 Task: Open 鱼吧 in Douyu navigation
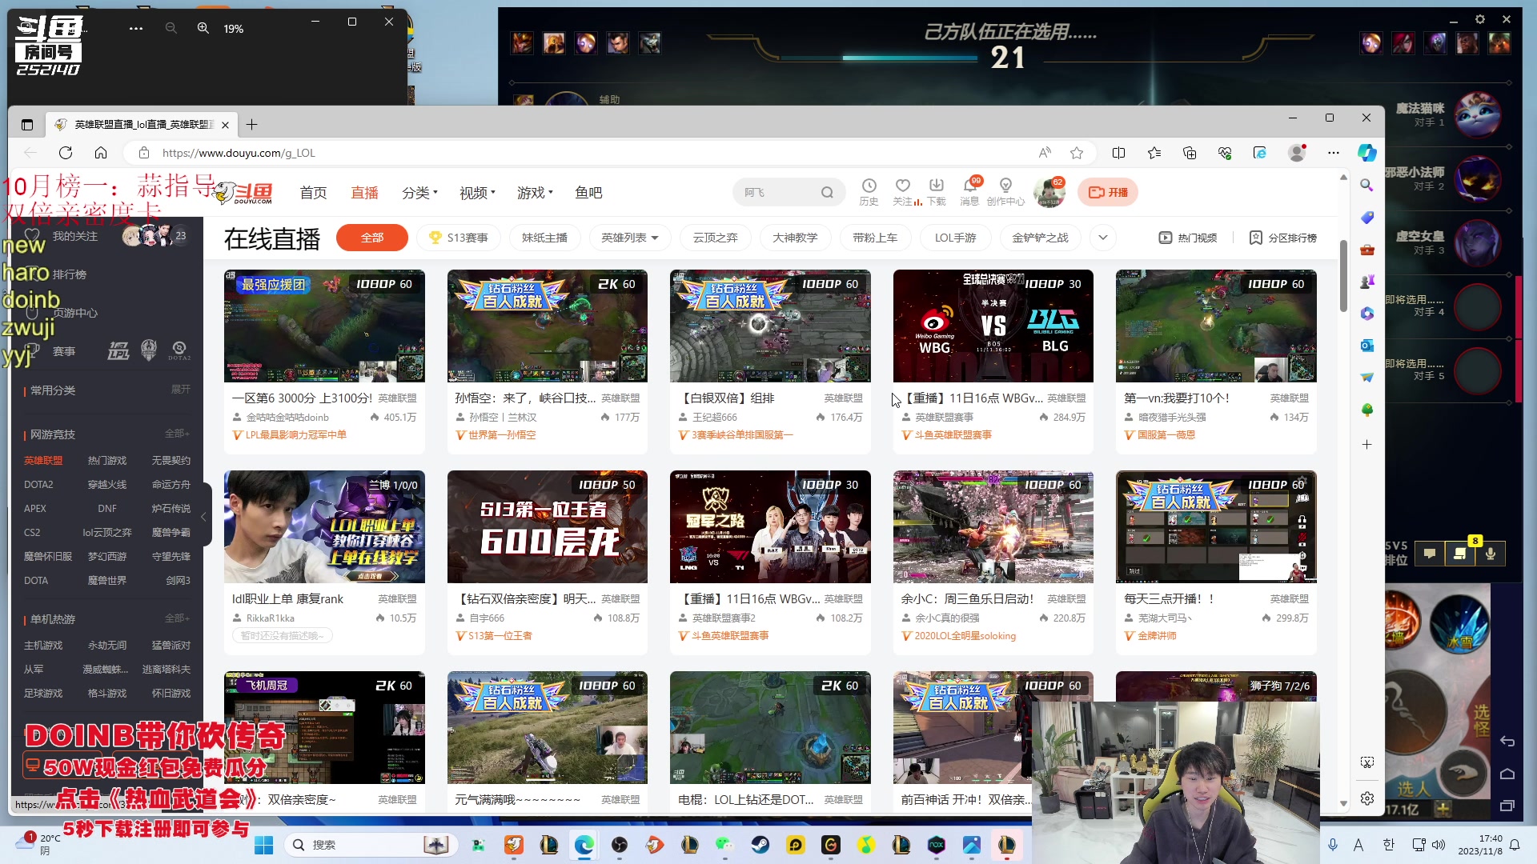click(x=588, y=193)
